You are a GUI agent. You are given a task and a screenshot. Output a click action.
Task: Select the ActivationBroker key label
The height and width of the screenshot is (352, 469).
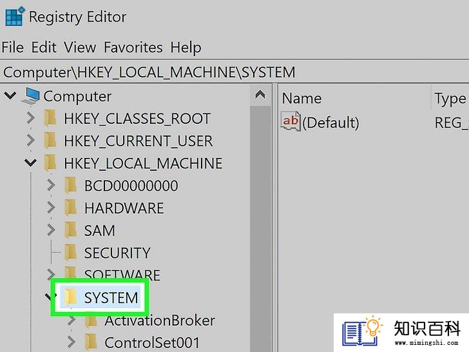(x=160, y=321)
